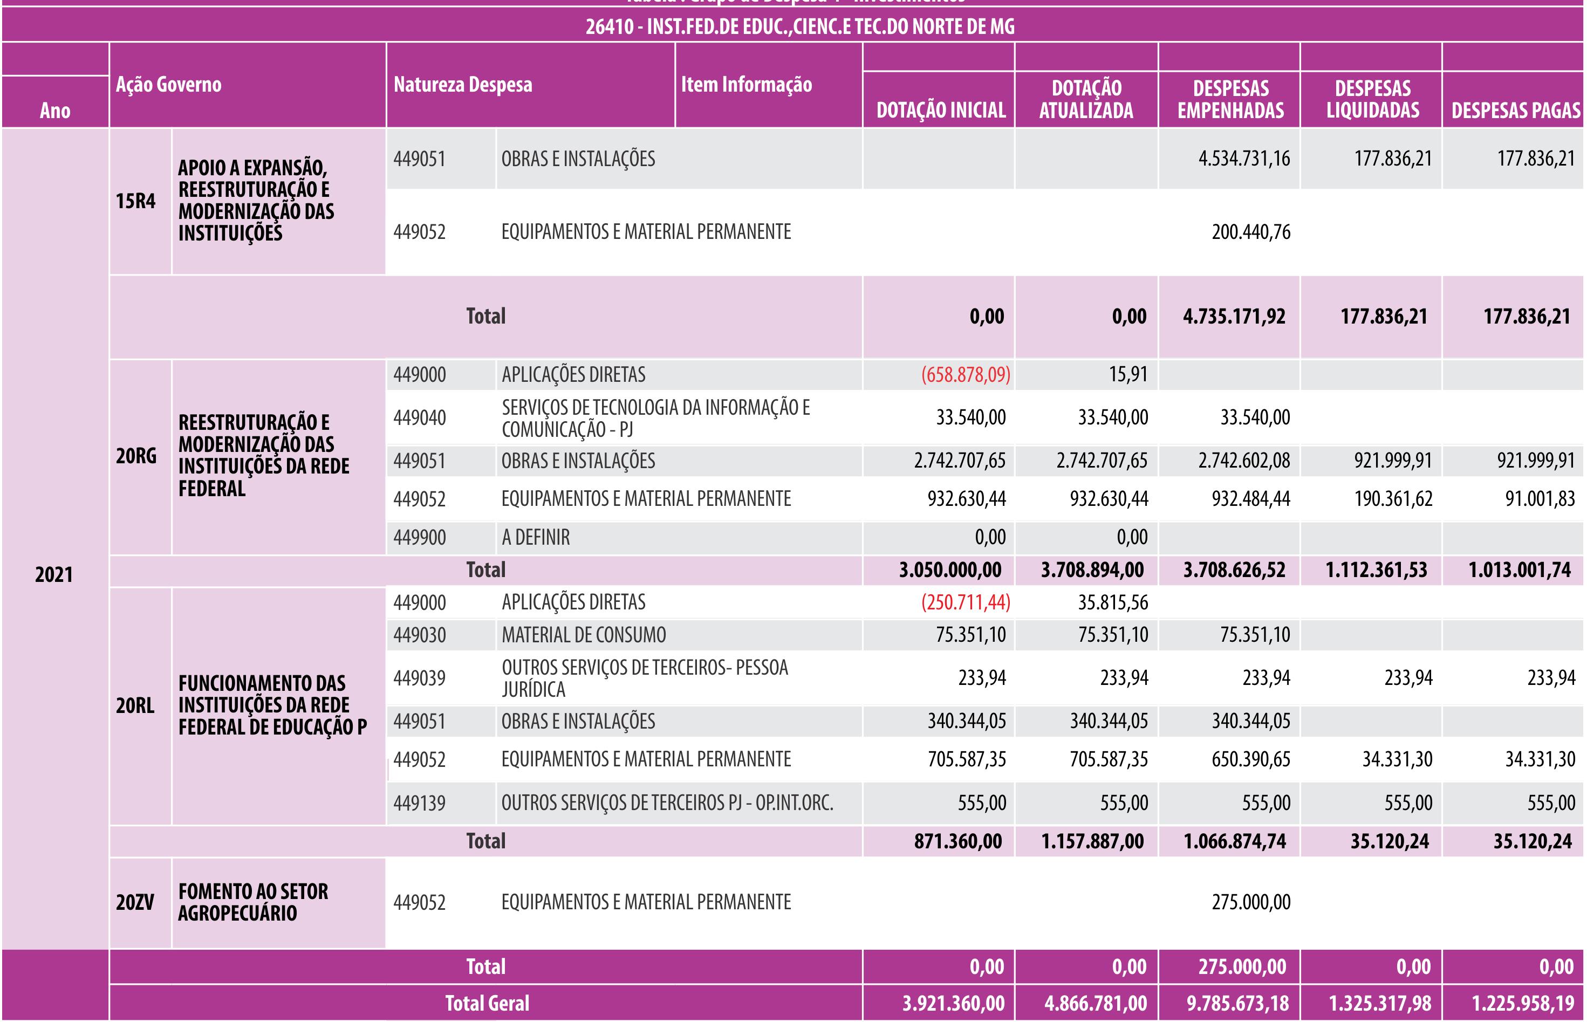Select the Total Geral row label
Viewport: 1587px width, 1022px height.
487,1004
